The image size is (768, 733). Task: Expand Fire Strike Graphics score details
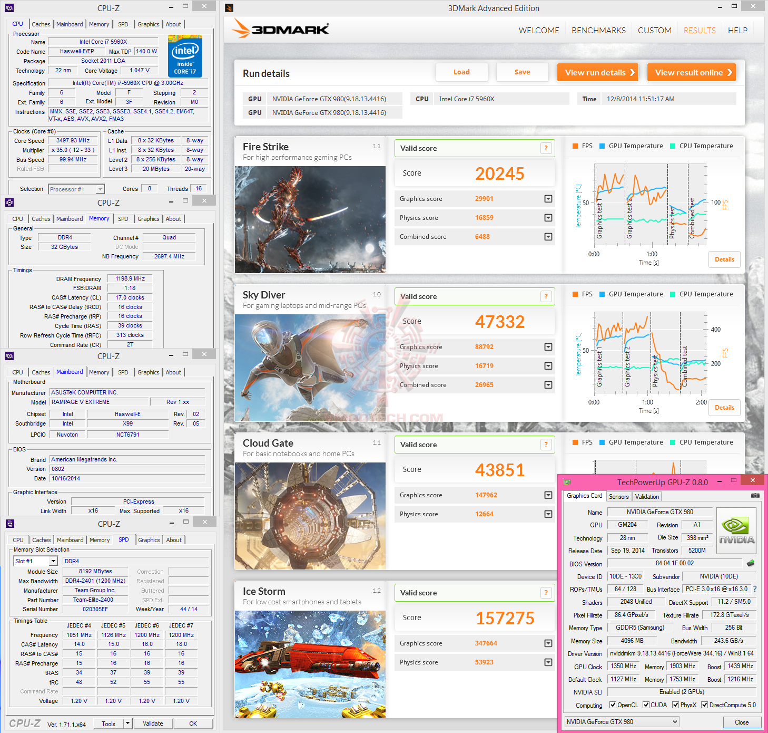click(548, 199)
